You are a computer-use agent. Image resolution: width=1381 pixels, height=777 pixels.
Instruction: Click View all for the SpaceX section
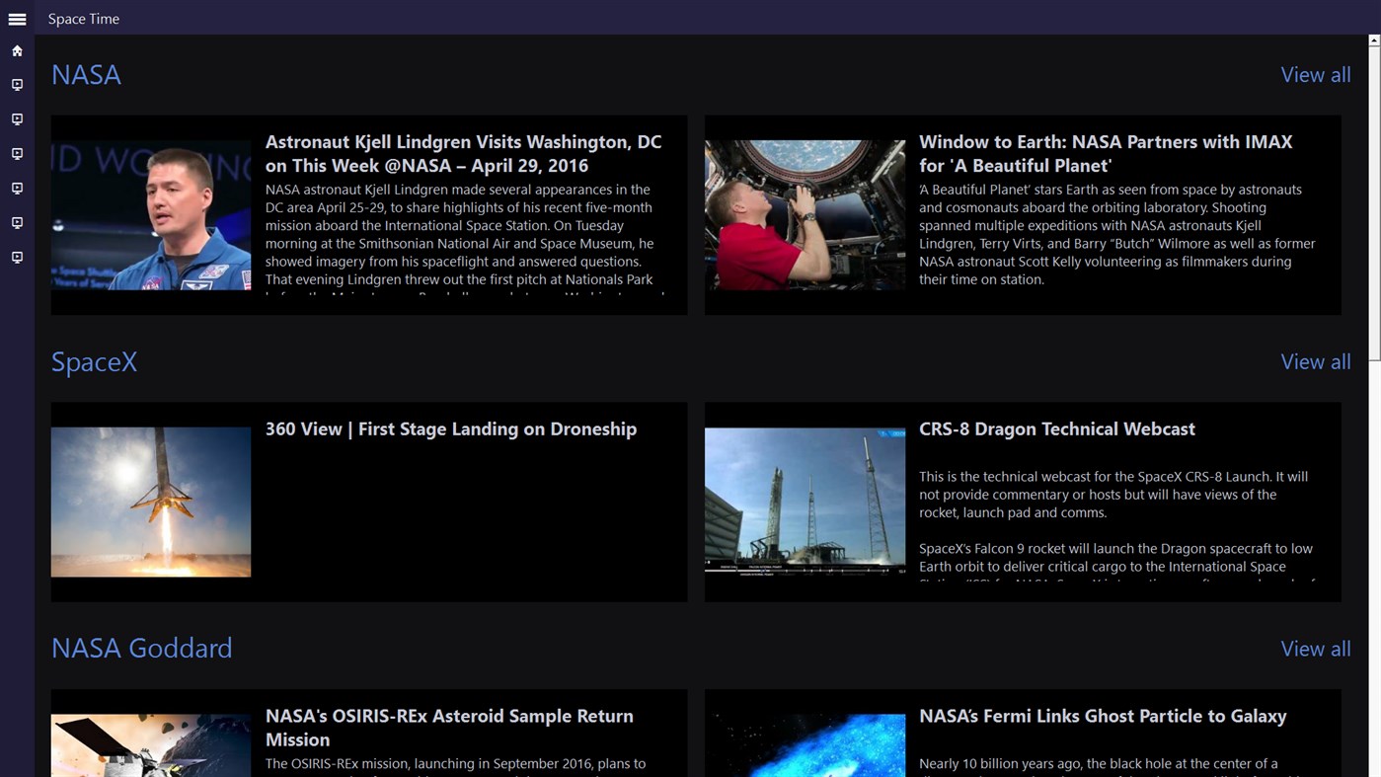(1315, 361)
